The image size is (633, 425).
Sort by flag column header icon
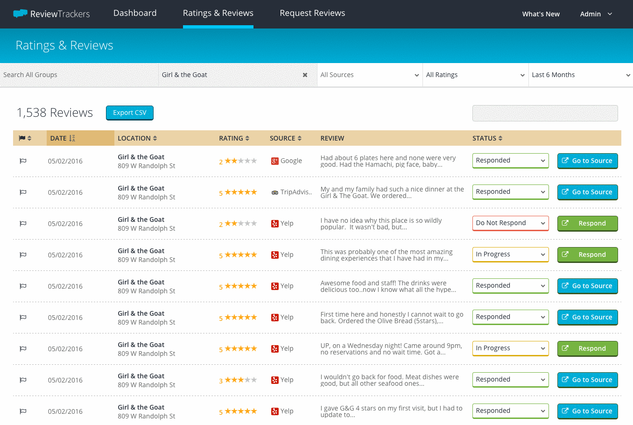(25, 138)
